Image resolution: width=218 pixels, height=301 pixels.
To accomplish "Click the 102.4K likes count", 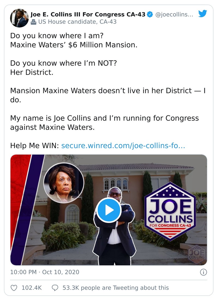I will coord(32,288).
